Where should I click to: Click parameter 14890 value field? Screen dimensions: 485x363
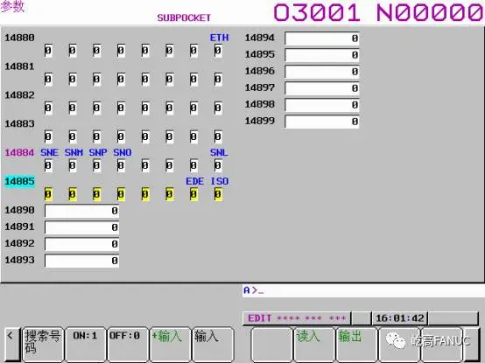81,211
